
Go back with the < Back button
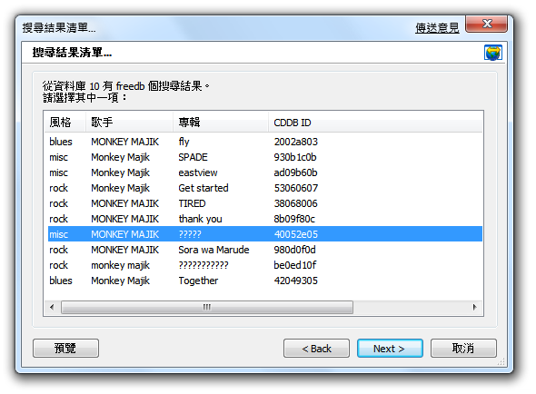coord(316,349)
